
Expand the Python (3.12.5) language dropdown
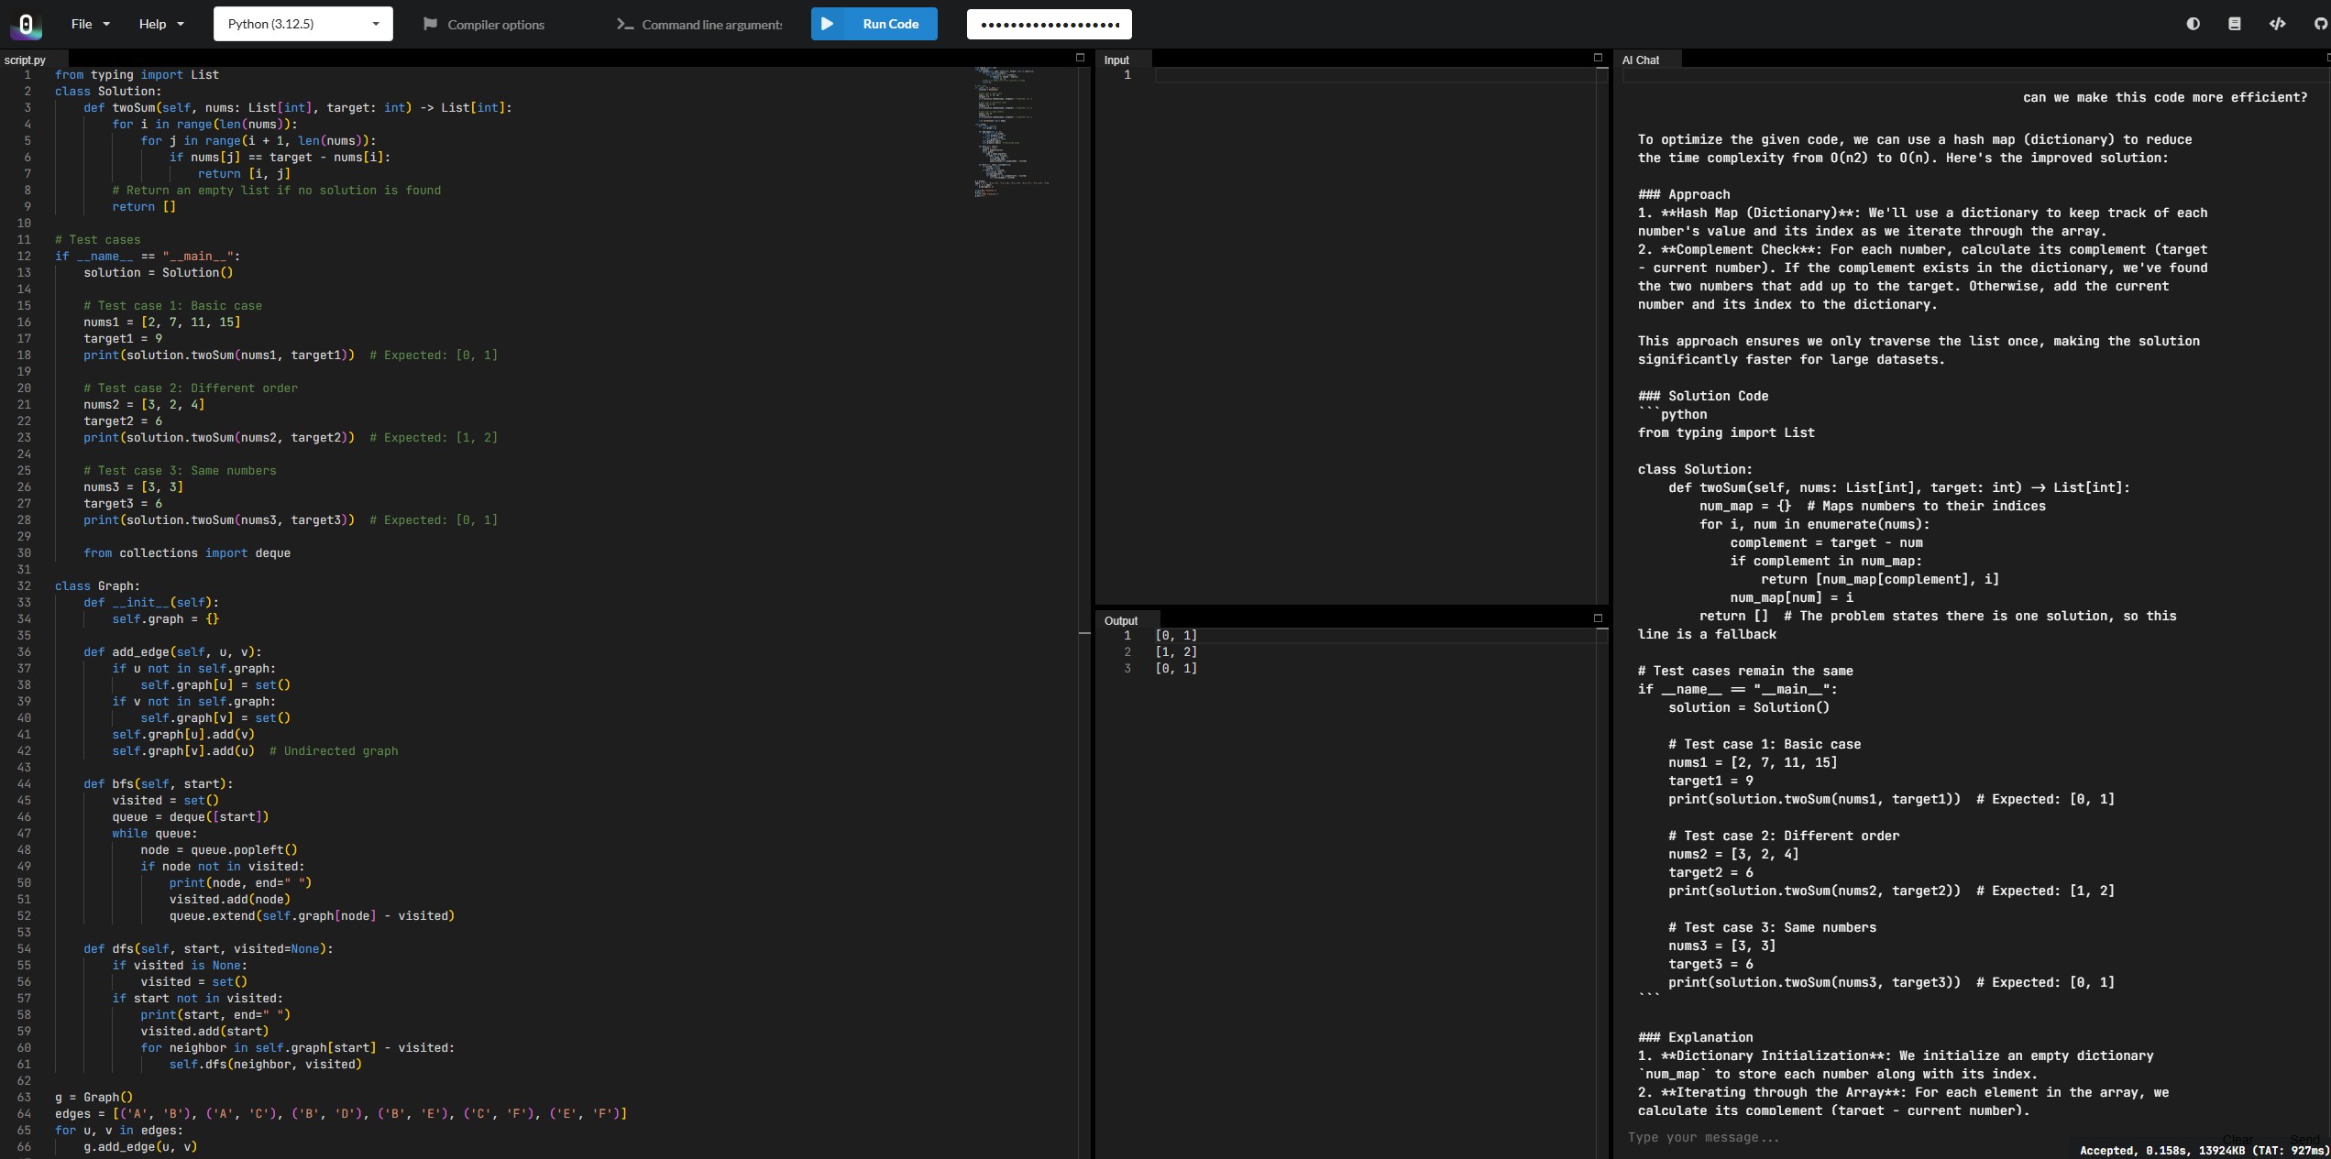tap(303, 24)
